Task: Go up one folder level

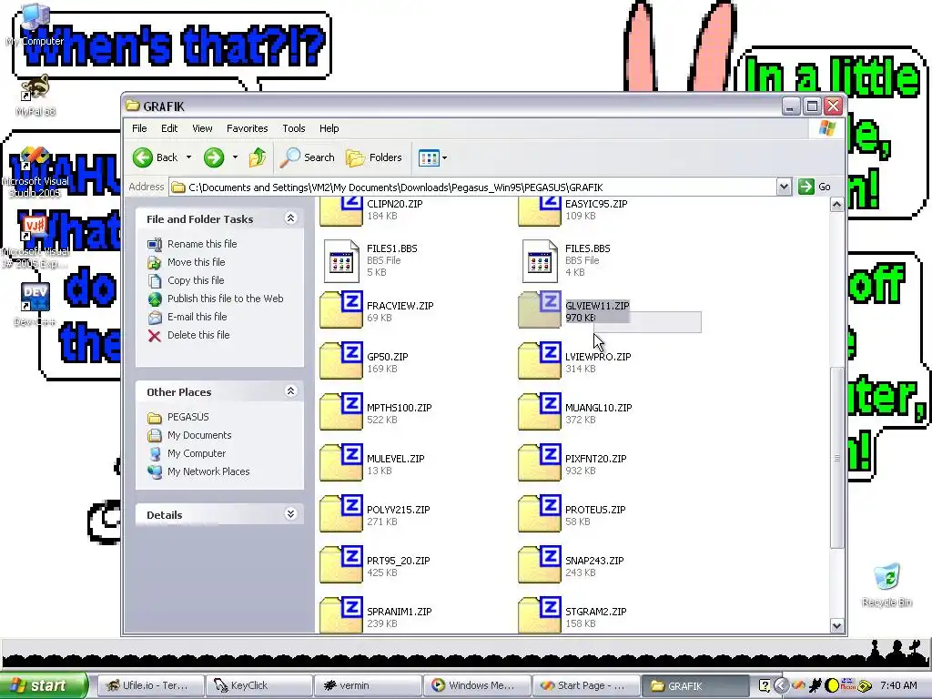Action: tap(258, 157)
